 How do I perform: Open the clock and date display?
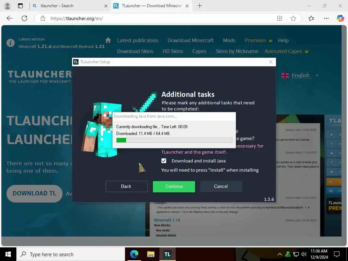pyautogui.click(x=319, y=254)
